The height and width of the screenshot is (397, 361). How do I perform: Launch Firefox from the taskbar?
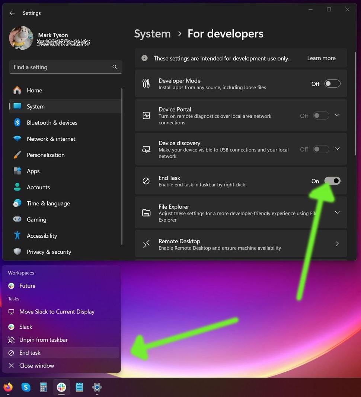[8, 387]
